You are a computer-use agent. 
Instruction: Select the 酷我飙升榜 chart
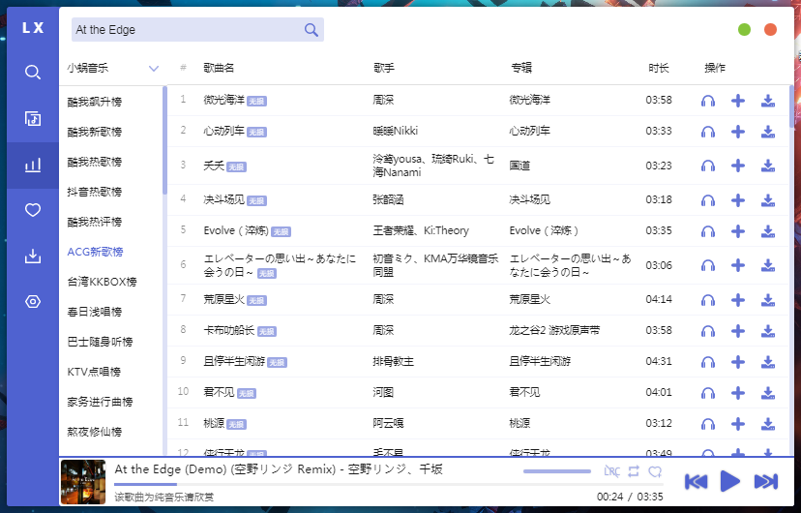95,102
